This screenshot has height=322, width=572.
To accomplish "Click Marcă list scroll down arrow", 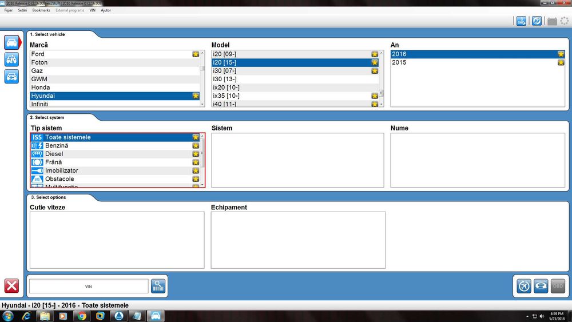I will (202, 104).
